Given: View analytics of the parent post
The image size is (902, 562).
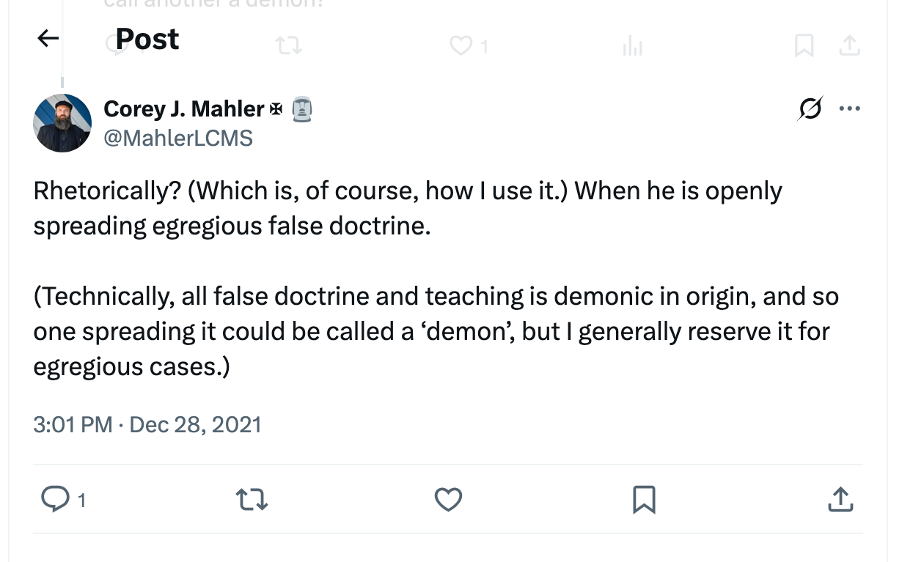Looking at the screenshot, I should coord(632,47).
